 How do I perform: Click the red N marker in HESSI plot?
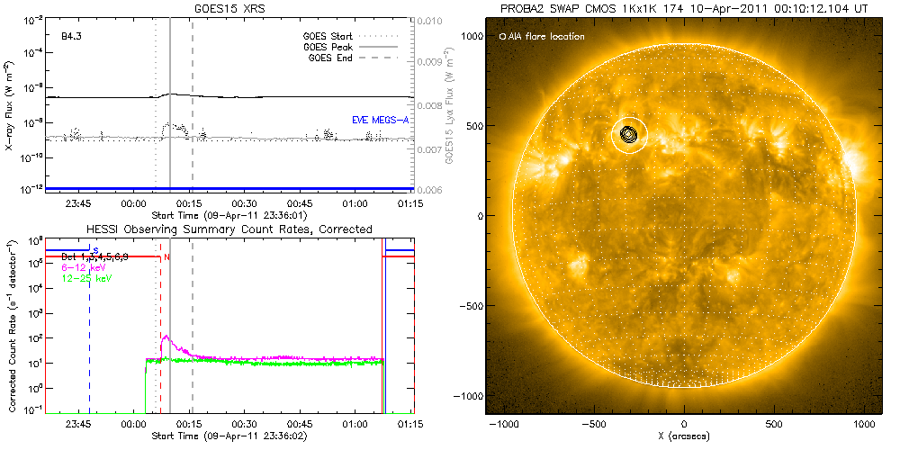point(167,257)
